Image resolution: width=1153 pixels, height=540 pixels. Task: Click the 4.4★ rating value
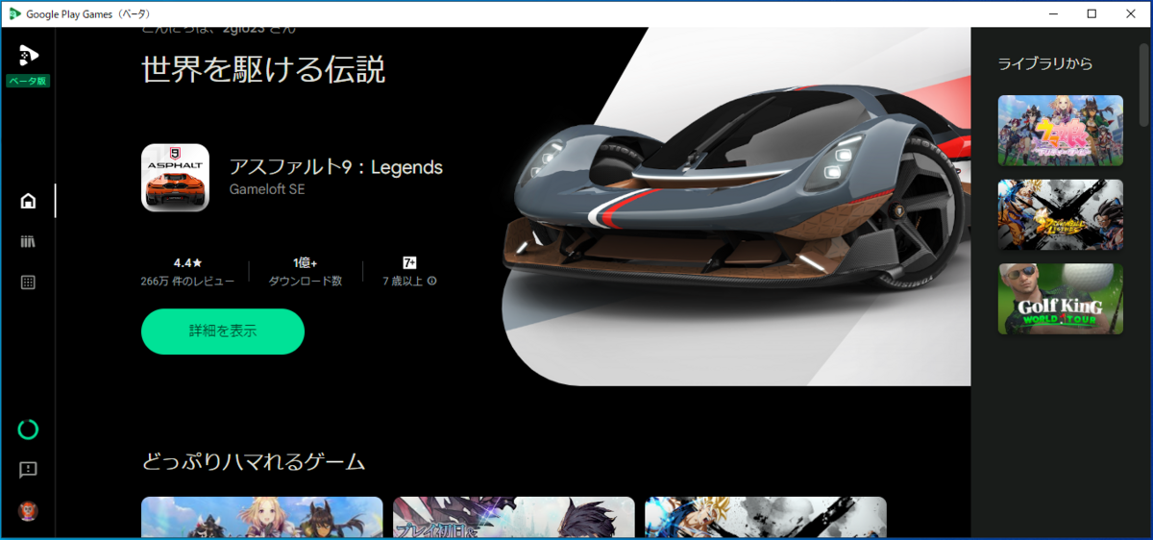[187, 262]
